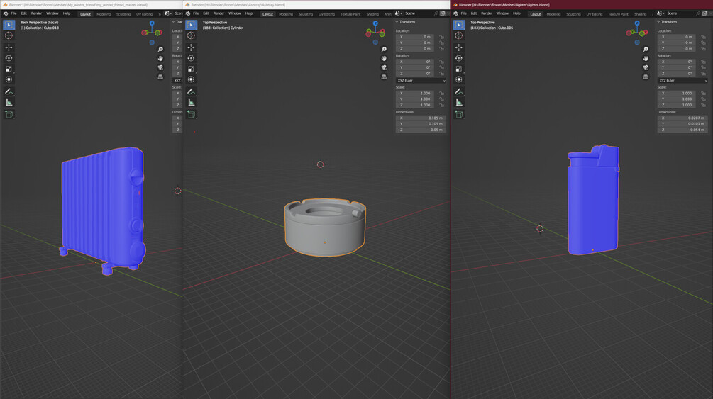Viewport: 713px width, 399px height.
Task: Open the Edit menu in the winter friend window
Action: 23,13
